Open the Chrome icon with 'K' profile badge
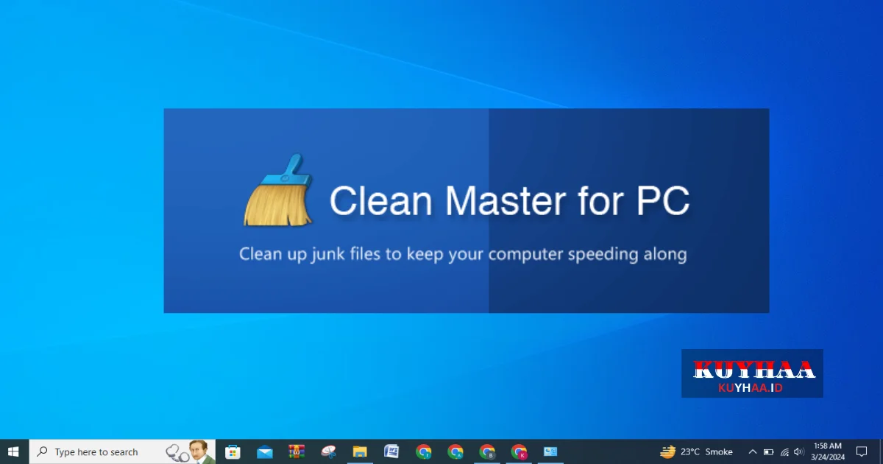The height and width of the screenshot is (464, 883). point(519,451)
